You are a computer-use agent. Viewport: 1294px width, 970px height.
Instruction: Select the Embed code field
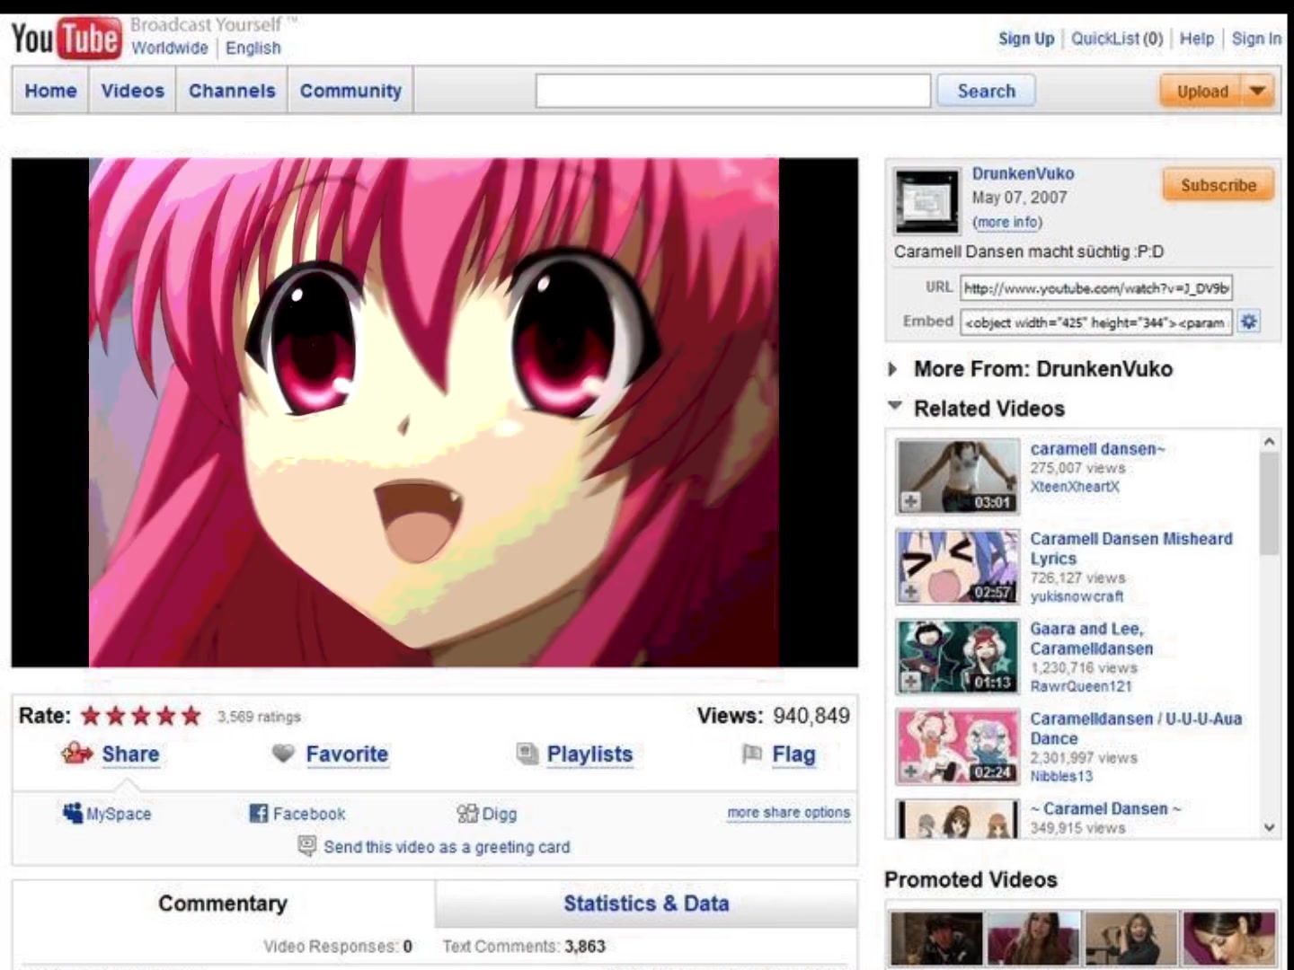[1096, 322]
